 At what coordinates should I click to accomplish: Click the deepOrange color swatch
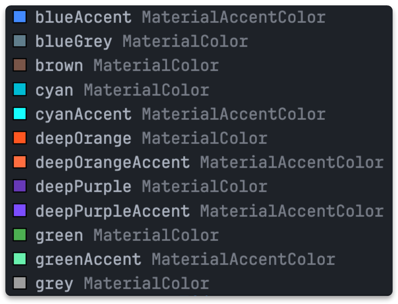tap(20, 138)
